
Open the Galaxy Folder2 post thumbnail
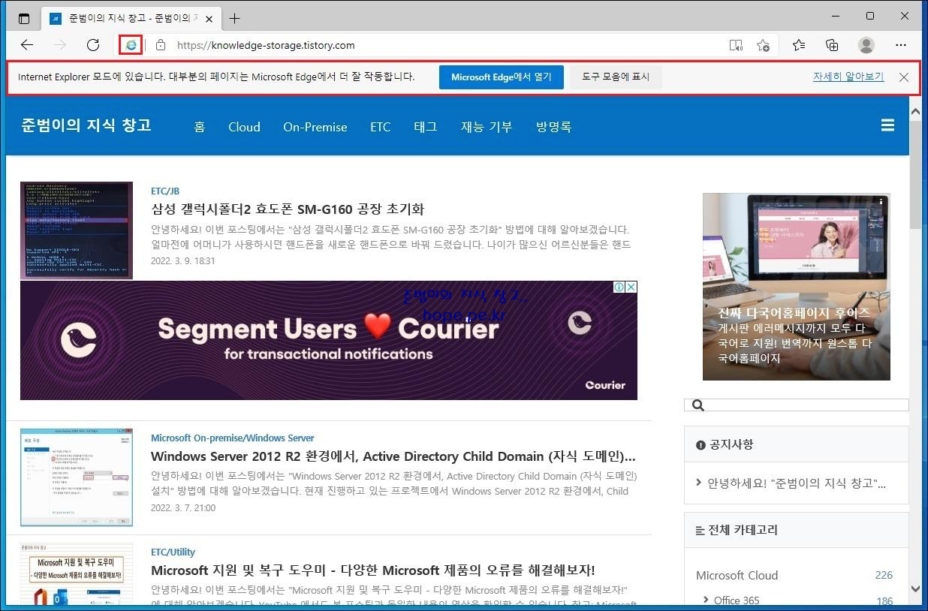pyautogui.click(x=77, y=230)
